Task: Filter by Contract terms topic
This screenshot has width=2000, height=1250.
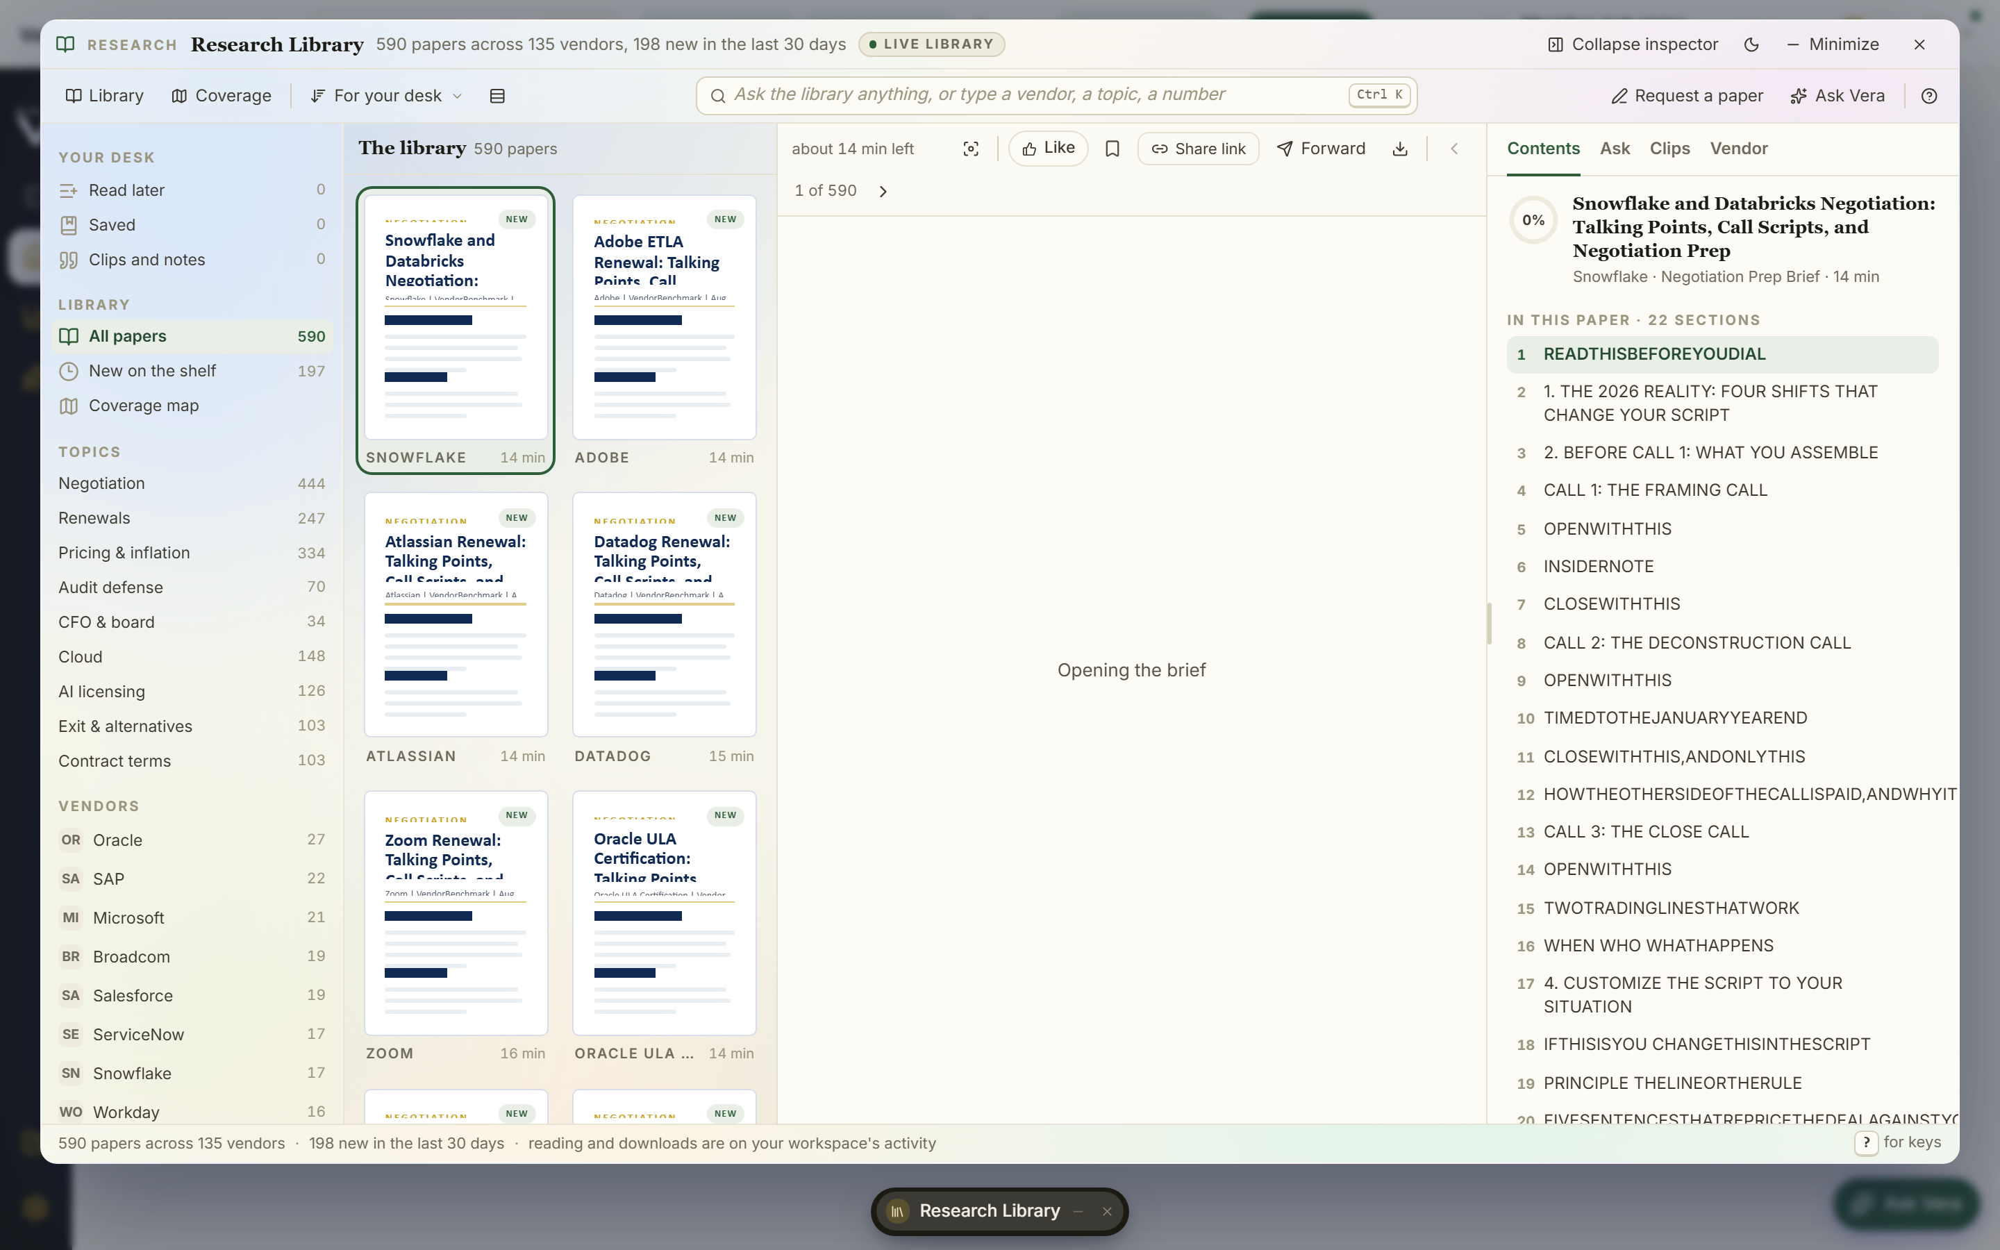Action: pos(192,761)
